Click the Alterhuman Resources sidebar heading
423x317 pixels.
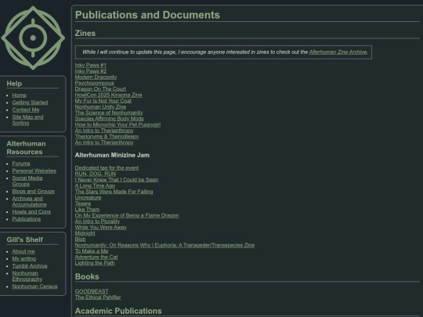[x=26, y=148]
